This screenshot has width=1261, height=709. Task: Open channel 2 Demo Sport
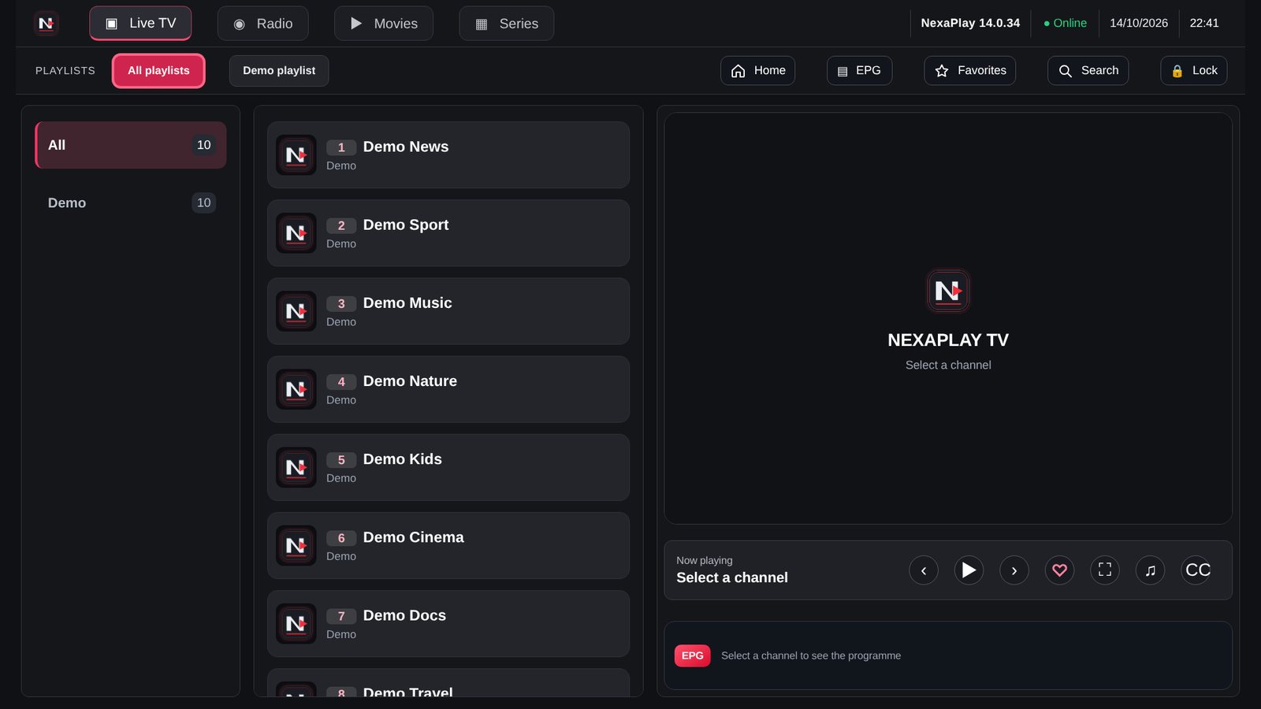pyautogui.click(x=448, y=233)
